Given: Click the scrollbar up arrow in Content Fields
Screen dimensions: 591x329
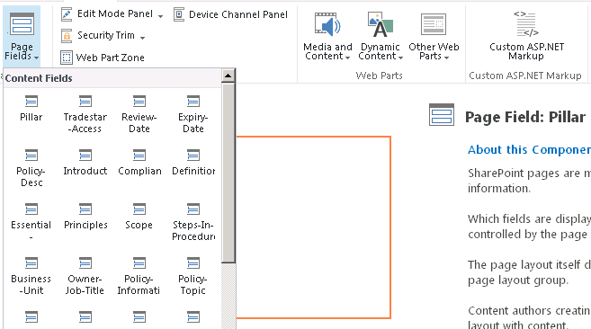Looking at the screenshot, I should 228,76.
